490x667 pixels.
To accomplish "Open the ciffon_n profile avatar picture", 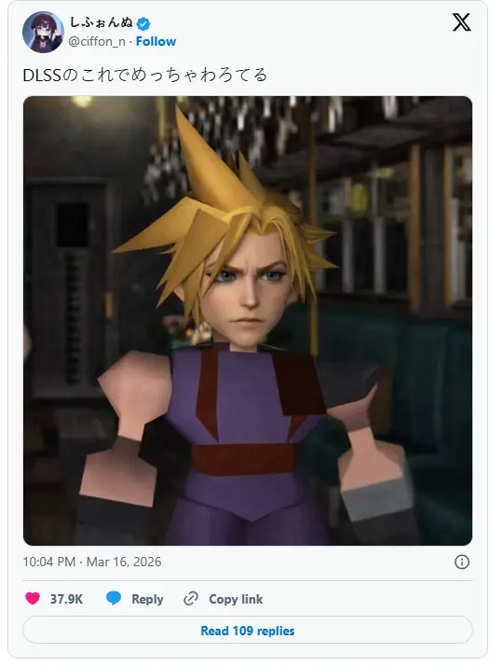I will pyautogui.click(x=43, y=32).
